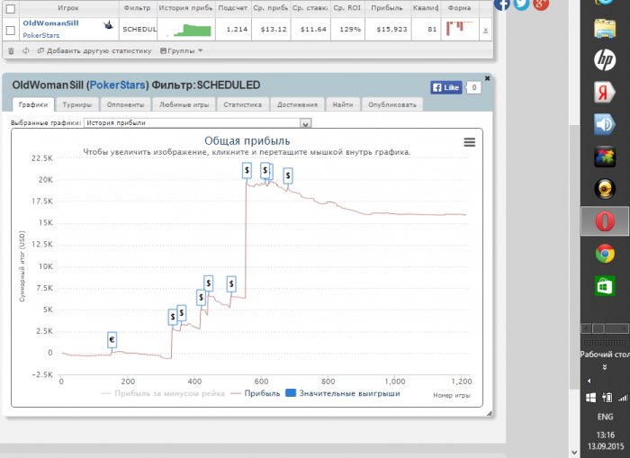Click the blue speaker taskbar icon
630x458 pixels.
[x=605, y=124]
